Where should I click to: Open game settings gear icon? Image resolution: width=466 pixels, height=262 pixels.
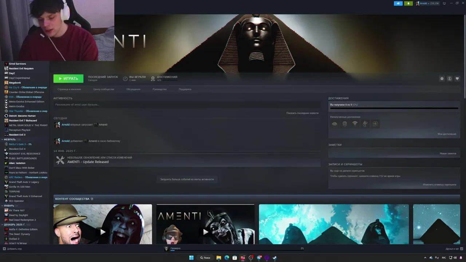[442, 79]
